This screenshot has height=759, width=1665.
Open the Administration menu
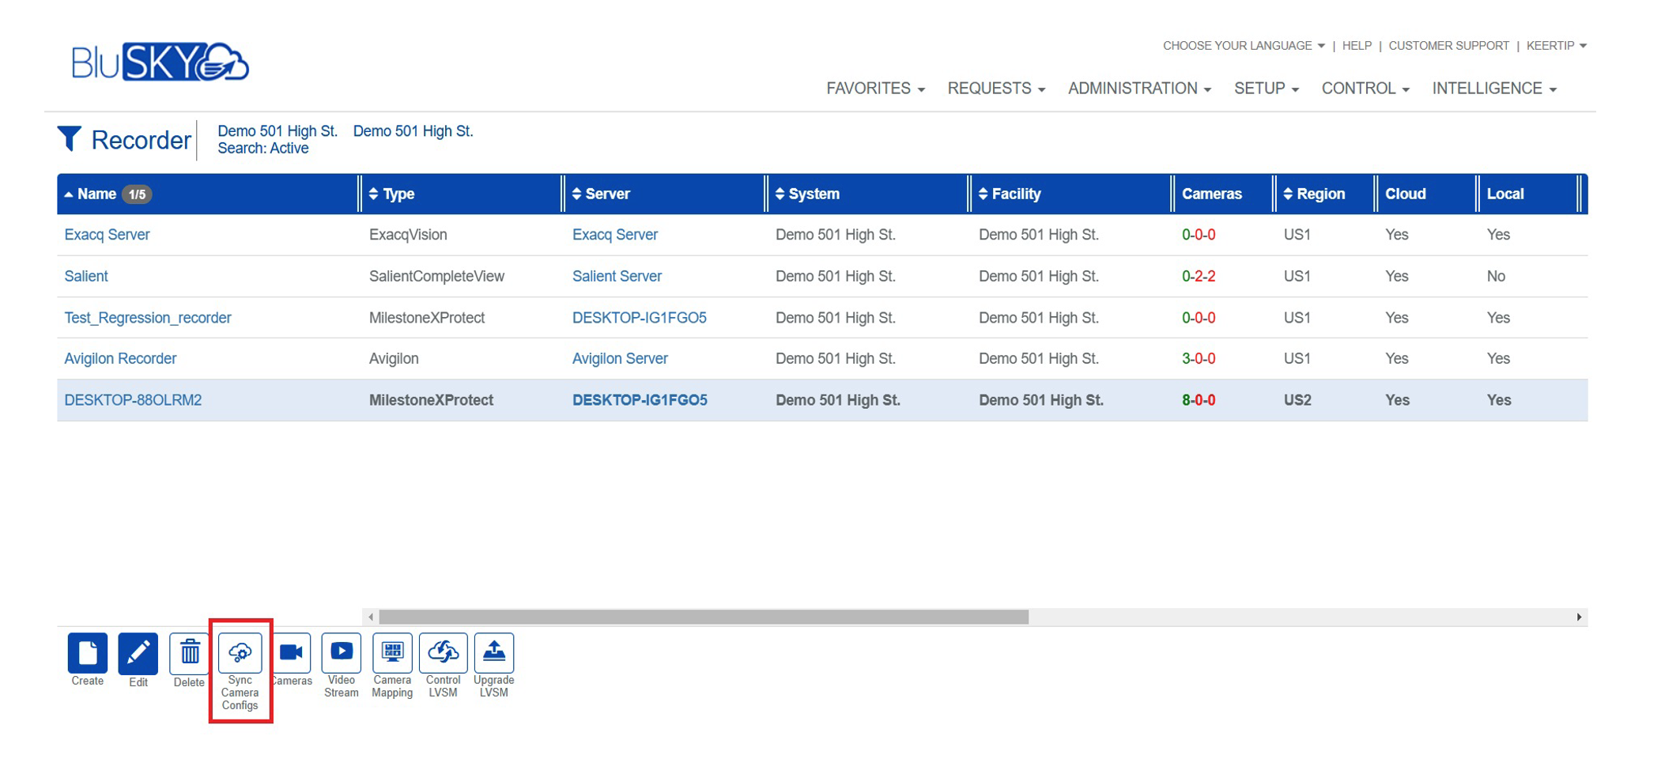coord(1138,89)
